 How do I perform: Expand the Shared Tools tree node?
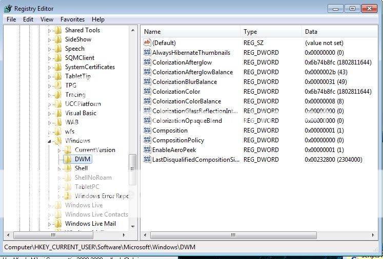coord(49,31)
